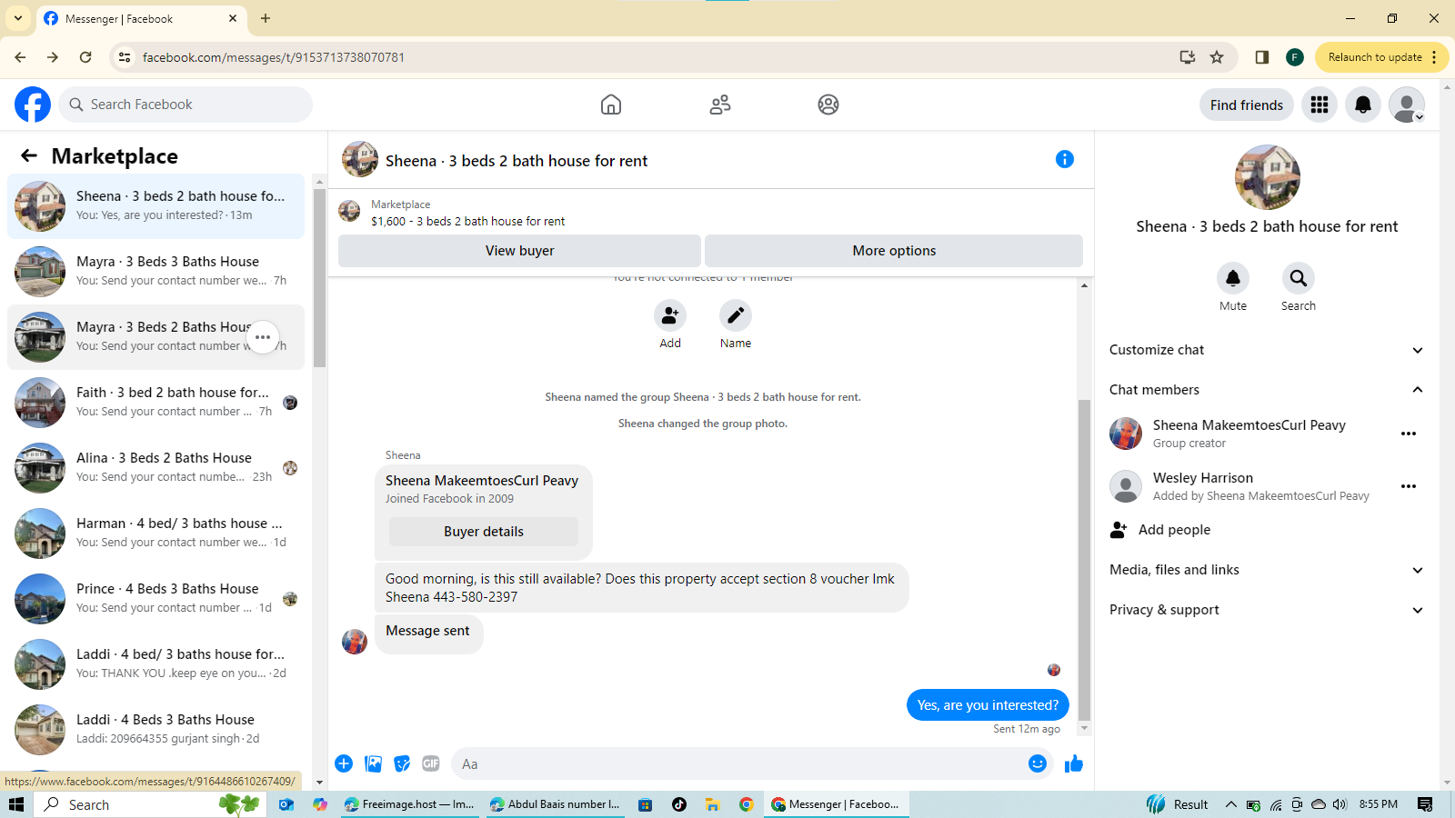1455x818 pixels.
Task: Expand Media, files and links section
Action: 1266,570
